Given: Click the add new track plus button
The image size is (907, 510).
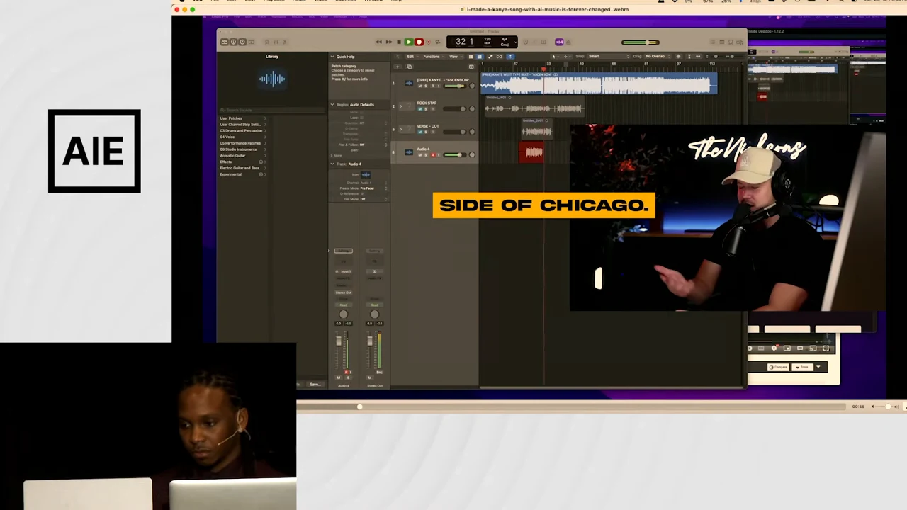Looking at the screenshot, I should 398,67.
